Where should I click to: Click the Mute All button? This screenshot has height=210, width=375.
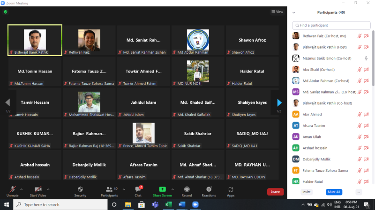[x=333, y=192]
